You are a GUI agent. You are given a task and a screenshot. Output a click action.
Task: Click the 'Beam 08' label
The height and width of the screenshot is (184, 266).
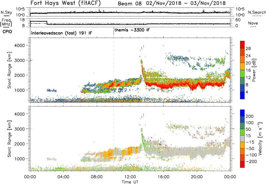130,4
